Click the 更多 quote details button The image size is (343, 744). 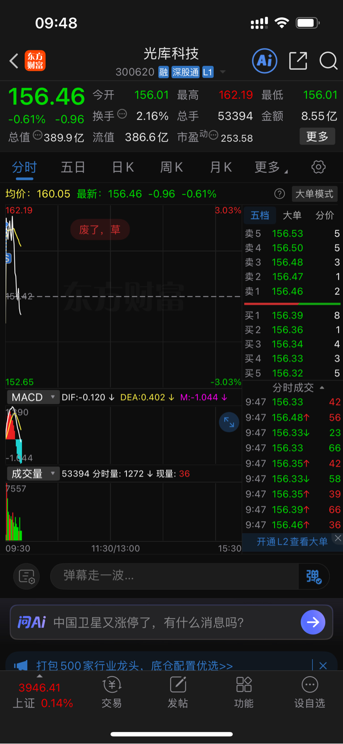pyautogui.click(x=317, y=136)
